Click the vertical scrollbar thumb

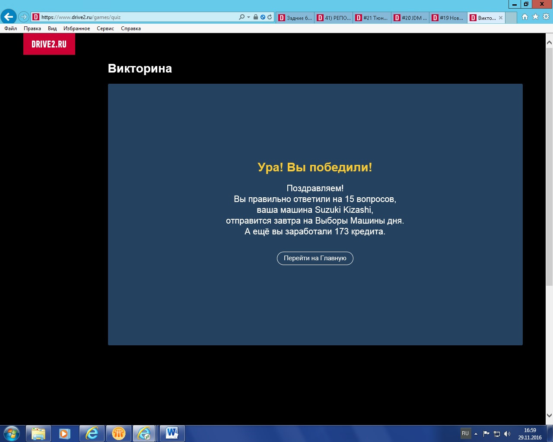tap(549, 166)
